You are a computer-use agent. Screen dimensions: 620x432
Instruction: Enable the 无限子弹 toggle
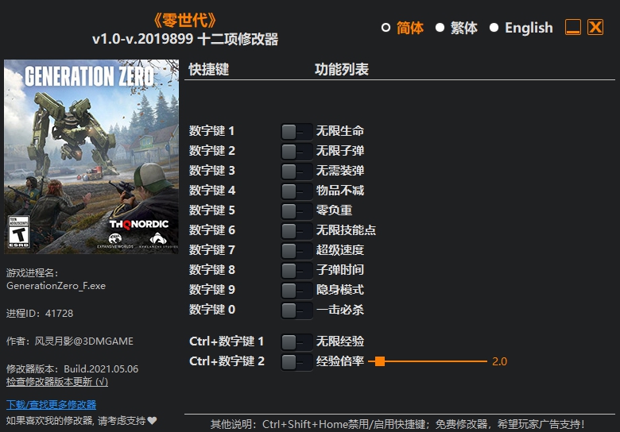coord(296,151)
